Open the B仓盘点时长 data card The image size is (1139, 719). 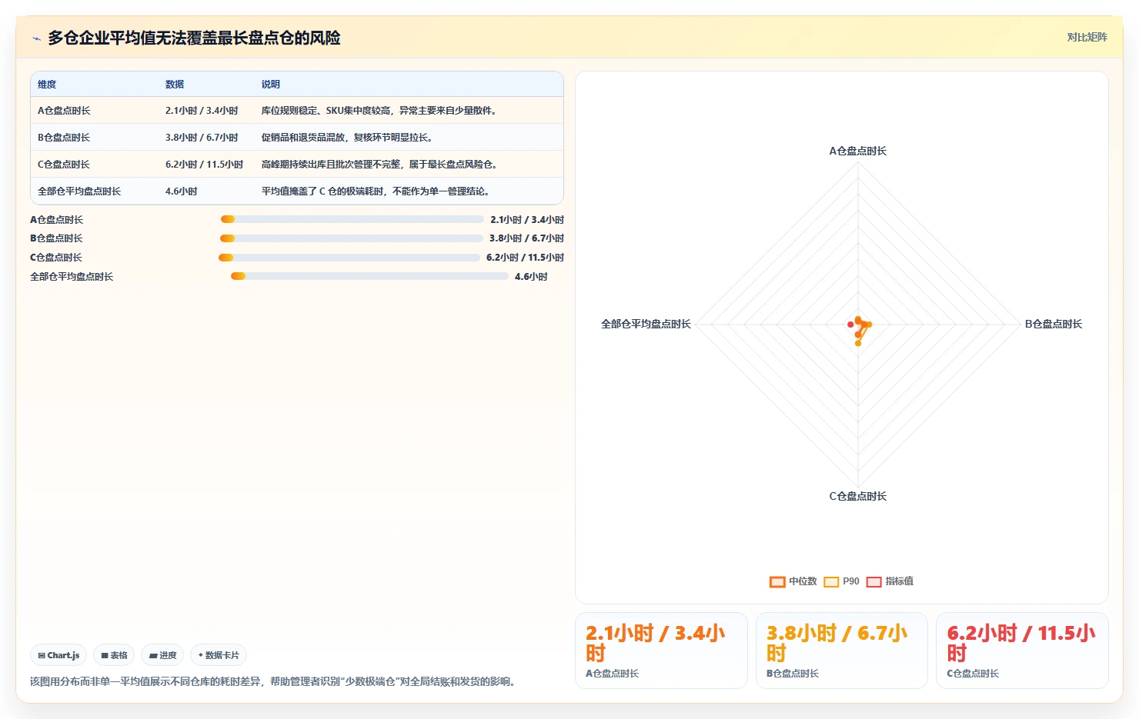tap(842, 651)
